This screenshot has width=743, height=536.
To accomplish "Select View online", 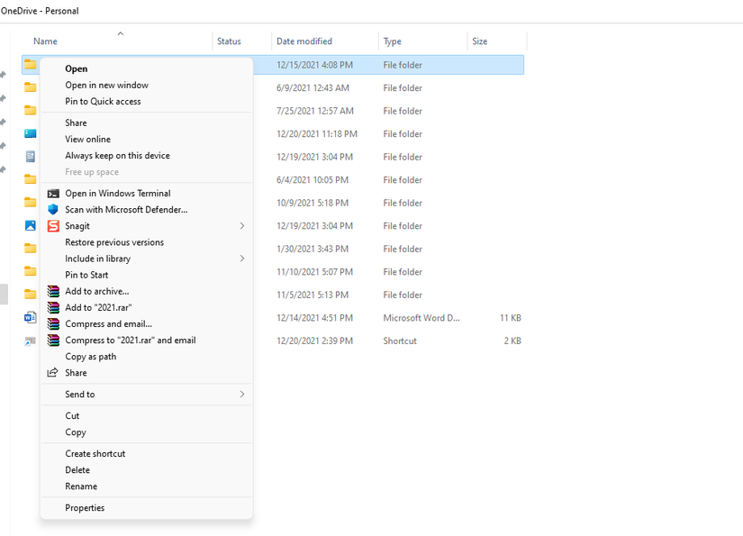I will pyautogui.click(x=87, y=140).
